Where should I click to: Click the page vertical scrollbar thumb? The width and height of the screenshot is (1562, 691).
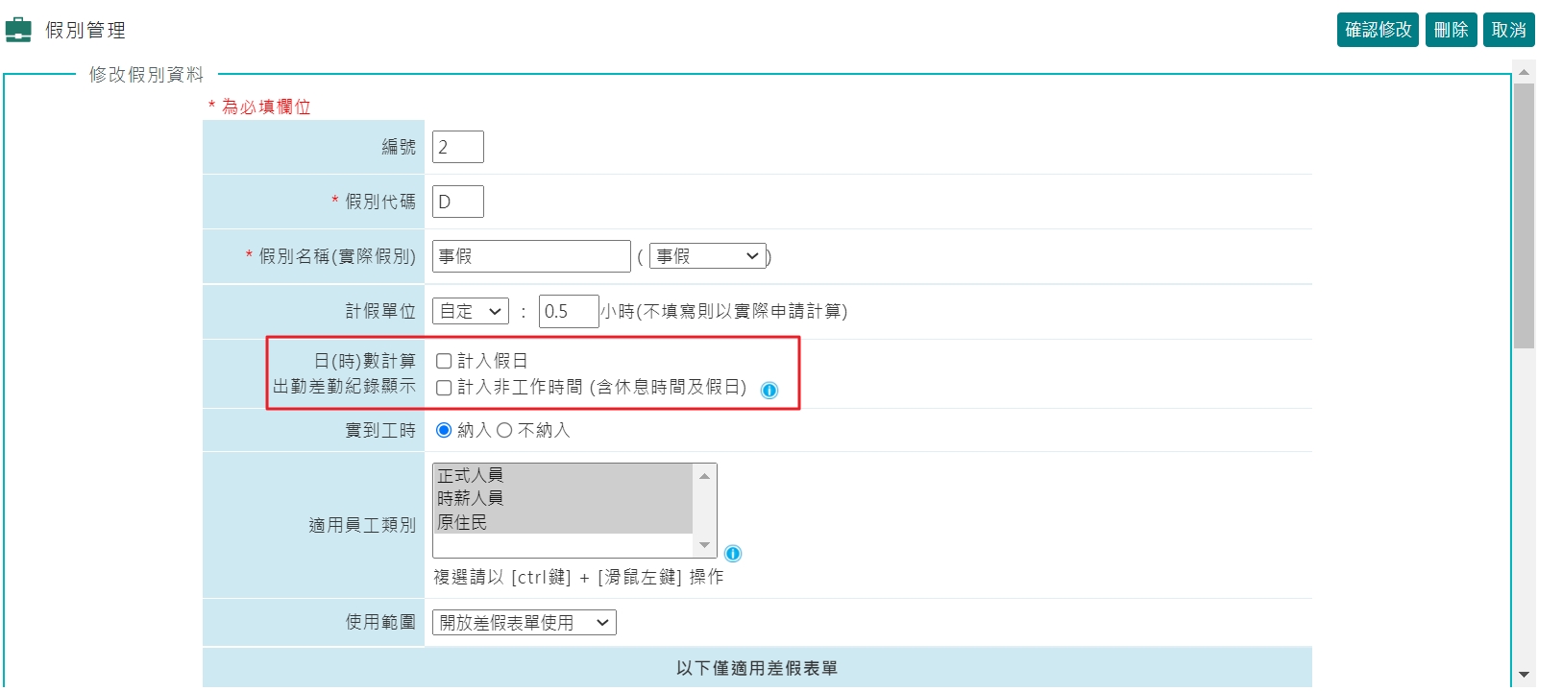coord(1524,215)
